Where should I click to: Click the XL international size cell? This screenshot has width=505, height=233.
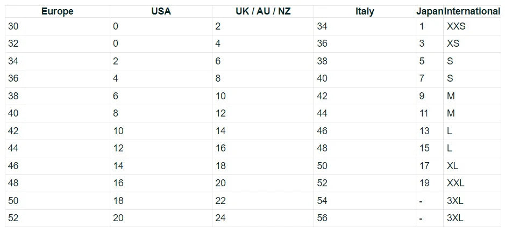(472, 166)
